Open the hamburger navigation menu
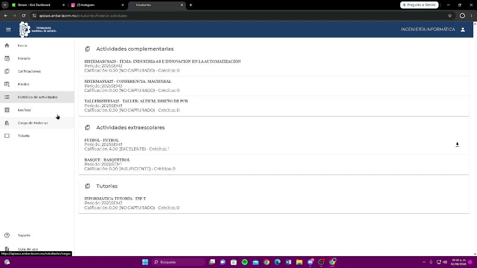Screen dimensions: 477x268 pos(8,29)
